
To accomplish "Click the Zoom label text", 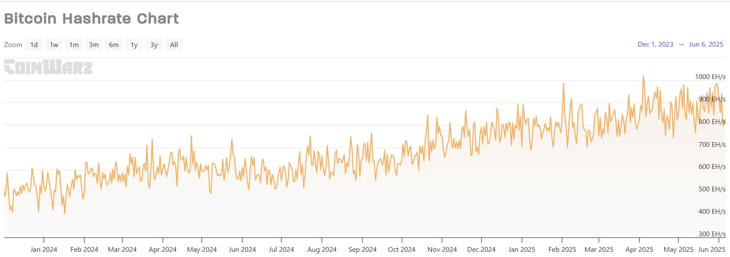I will coord(13,44).
